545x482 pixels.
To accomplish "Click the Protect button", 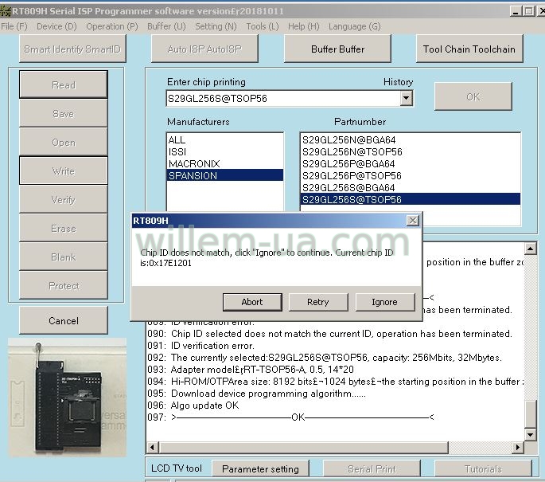I will click(x=64, y=286).
